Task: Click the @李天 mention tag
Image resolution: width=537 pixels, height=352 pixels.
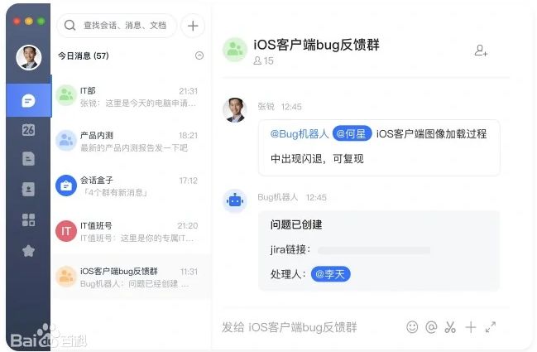Action: click(331, 273)
